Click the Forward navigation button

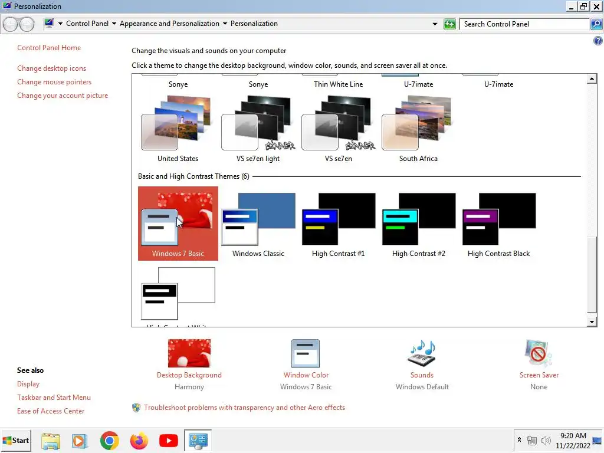tap(27, 24)
